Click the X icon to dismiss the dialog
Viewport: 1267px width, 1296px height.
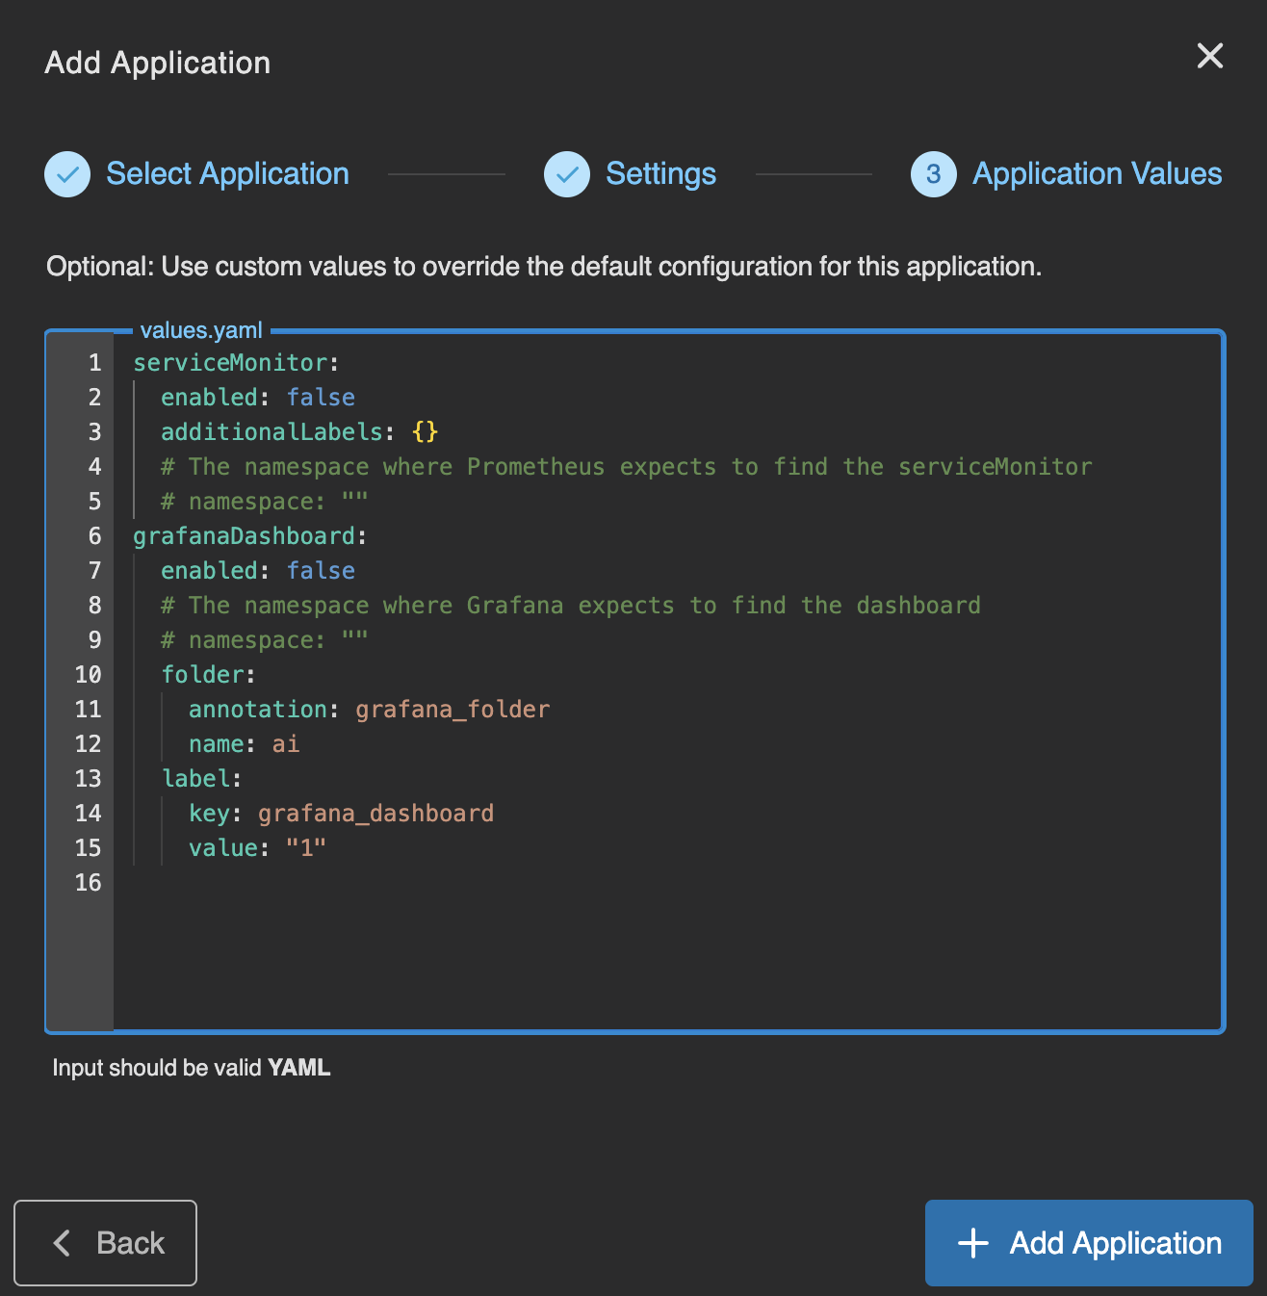click(x=1209, y=57)
